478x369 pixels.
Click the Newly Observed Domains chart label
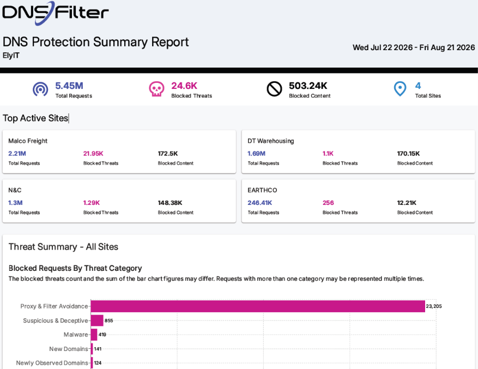point(52,363)
